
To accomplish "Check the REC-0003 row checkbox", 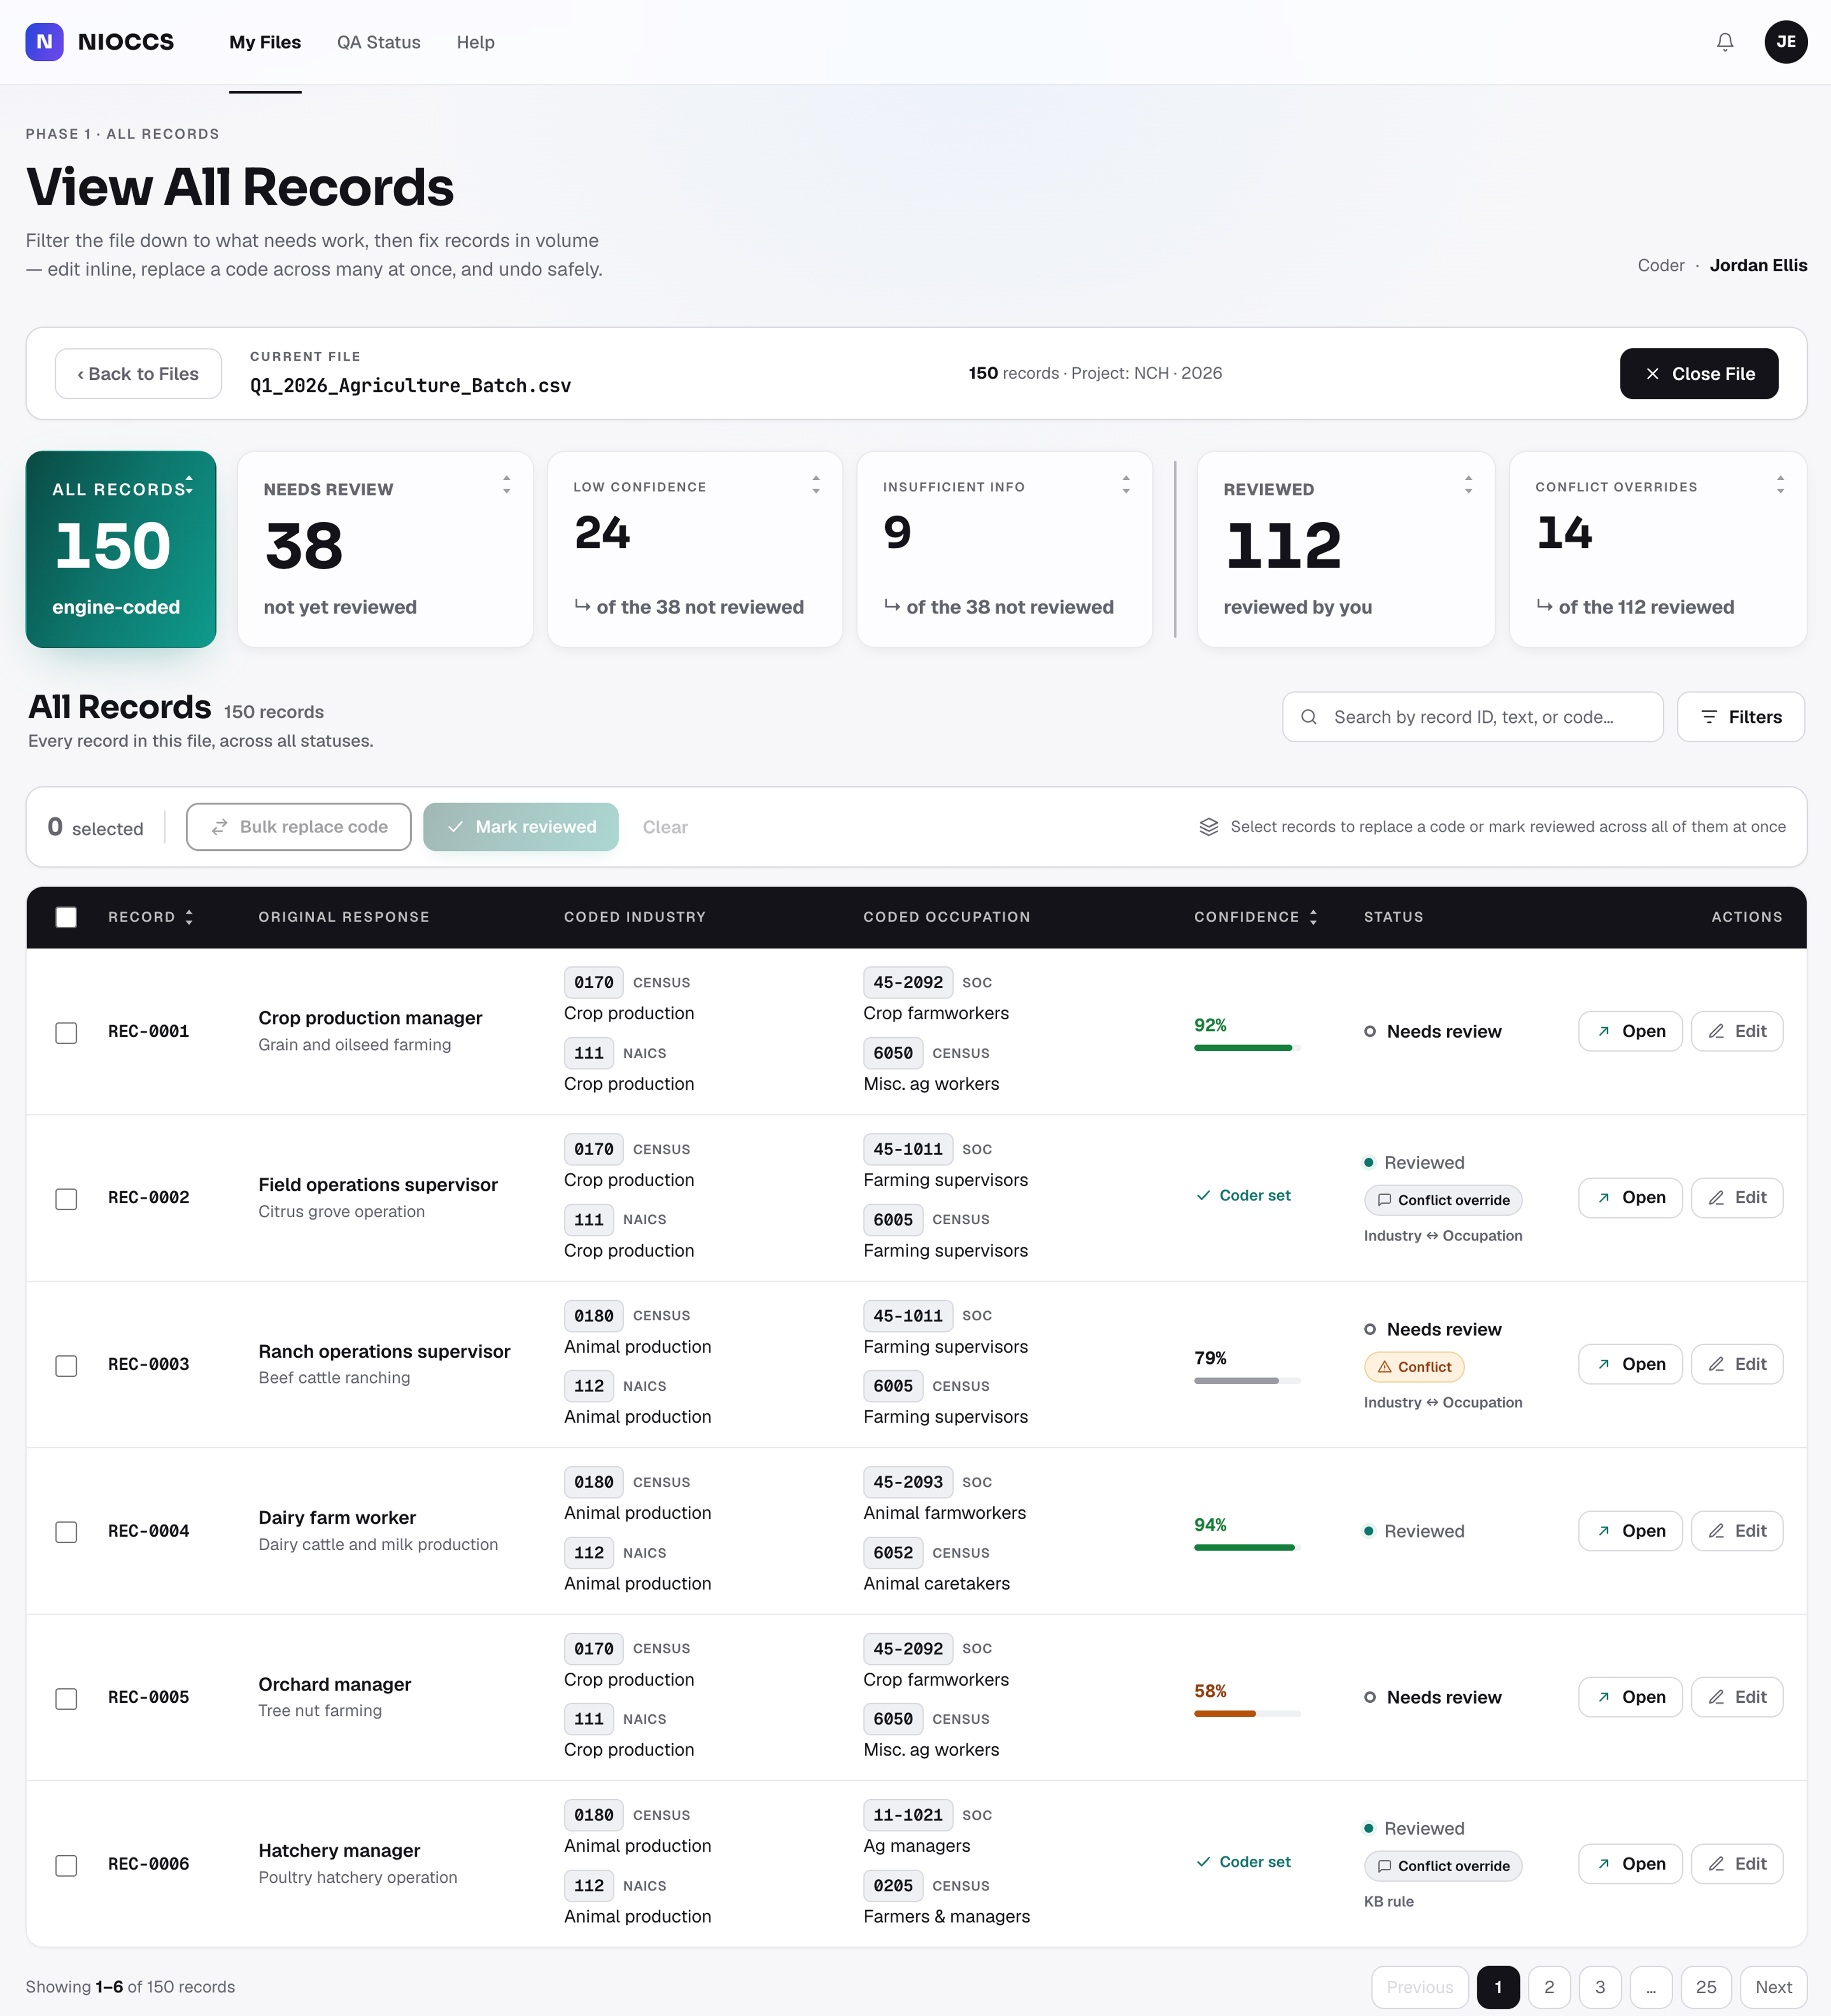I will (x=66, y=1365).
